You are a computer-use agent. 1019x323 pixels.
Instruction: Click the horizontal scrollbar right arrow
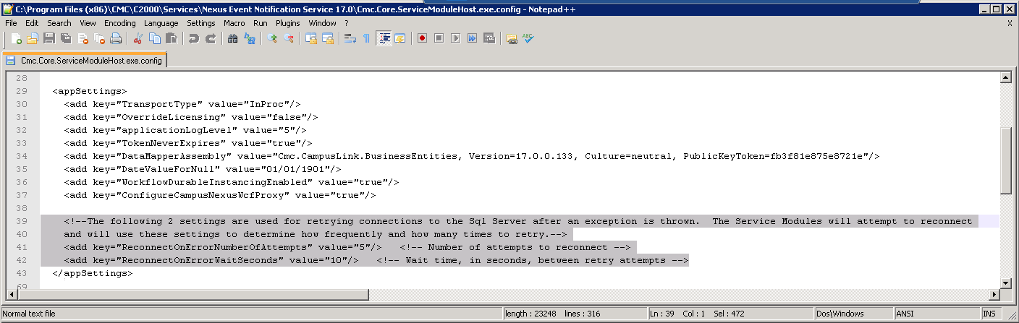coord(994,294)
